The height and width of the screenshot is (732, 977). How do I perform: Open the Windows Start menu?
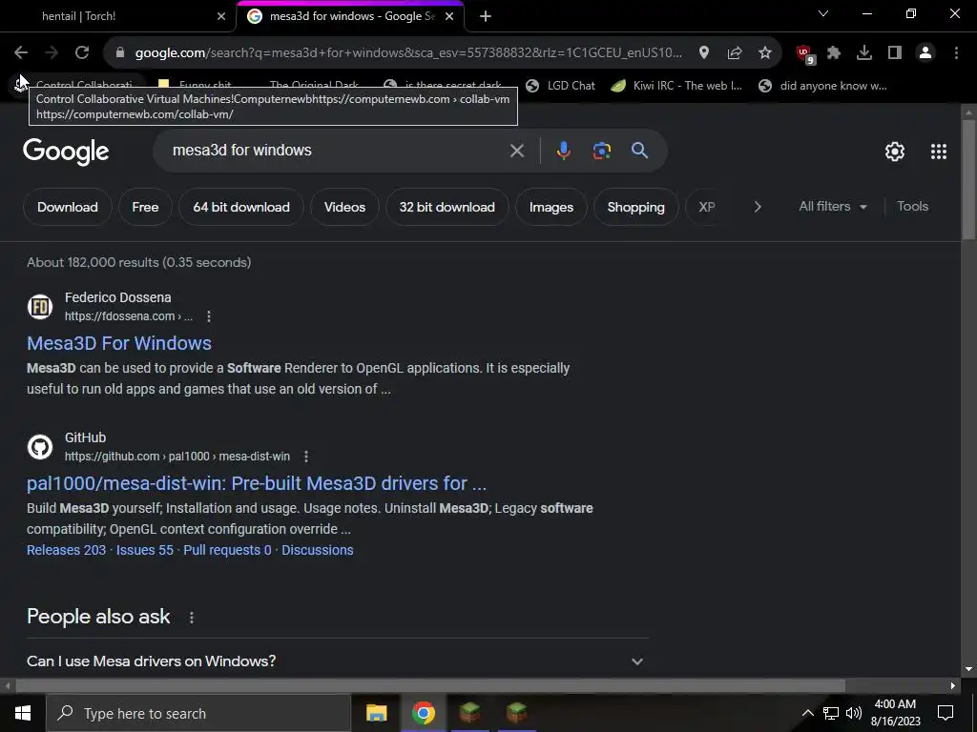[23, 713]
